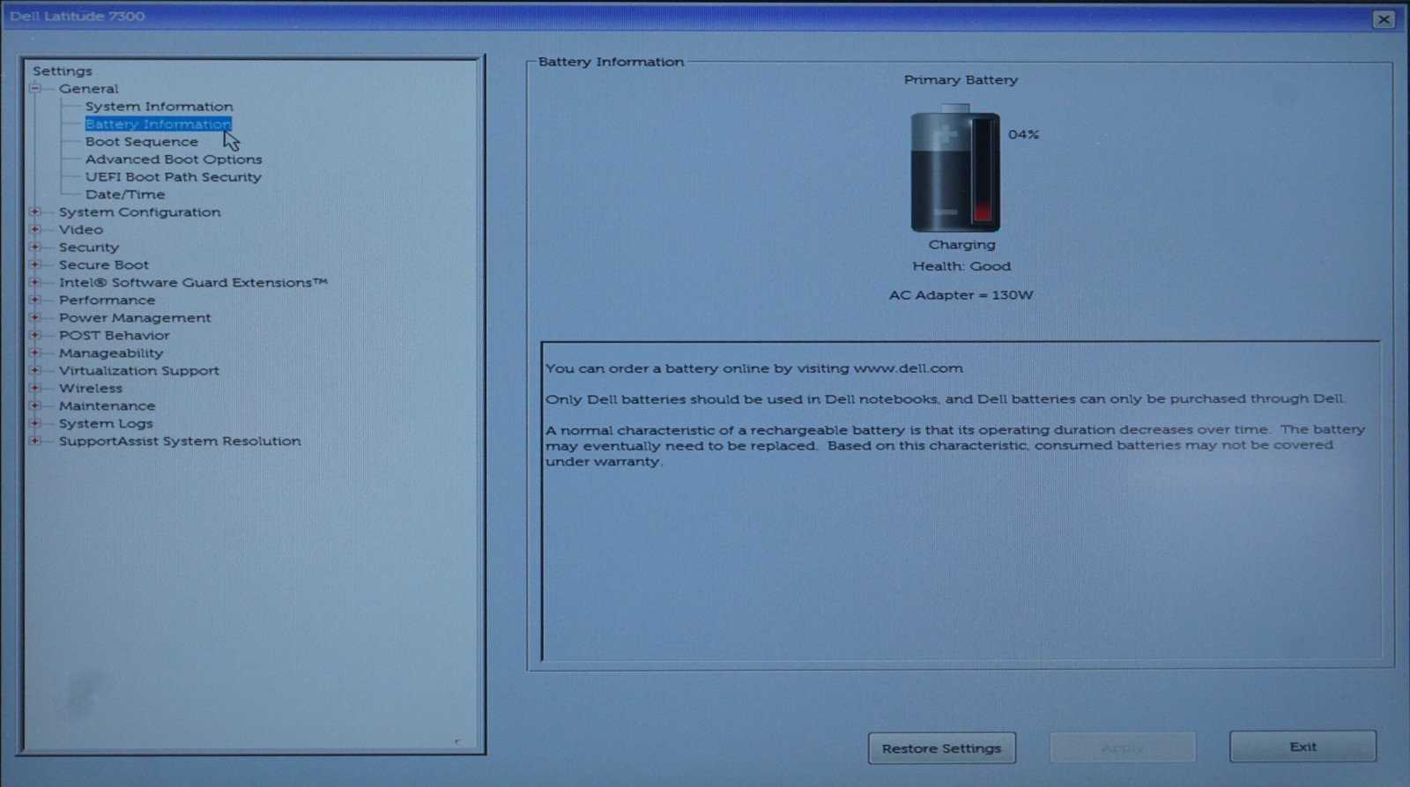Select the Video category
This screenshot has width=1410, height=787.
click(x=81, y=230)
